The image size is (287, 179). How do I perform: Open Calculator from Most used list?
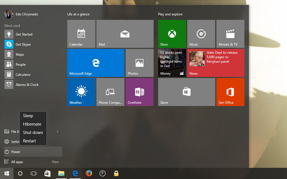click(33, 74)
